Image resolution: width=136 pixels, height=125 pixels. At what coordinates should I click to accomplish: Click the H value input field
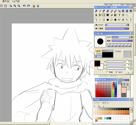(128, 62)
